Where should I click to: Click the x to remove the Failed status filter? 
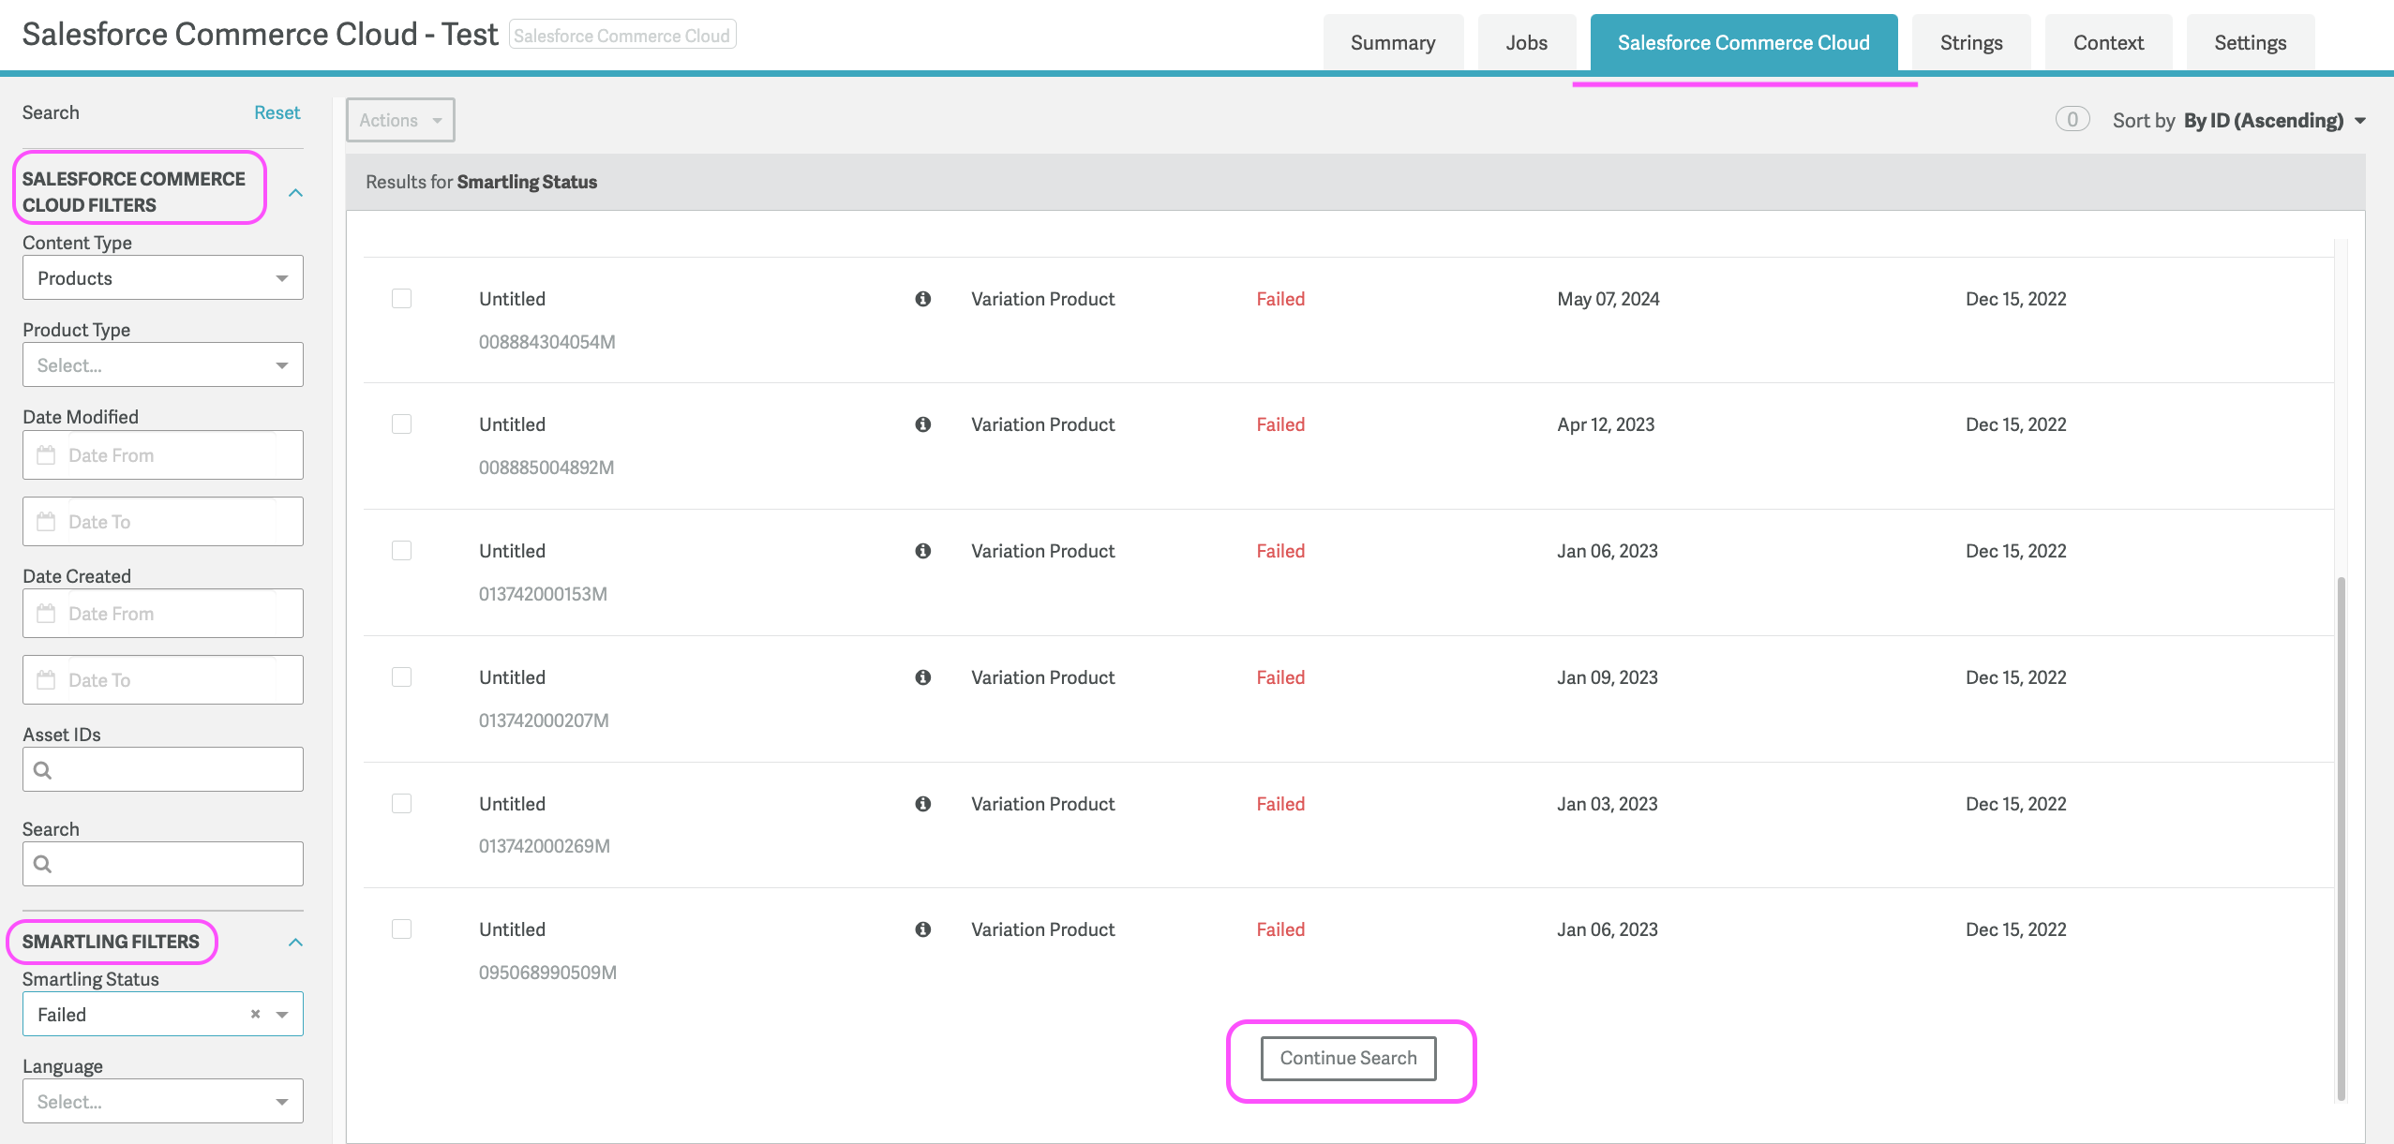254,1014
